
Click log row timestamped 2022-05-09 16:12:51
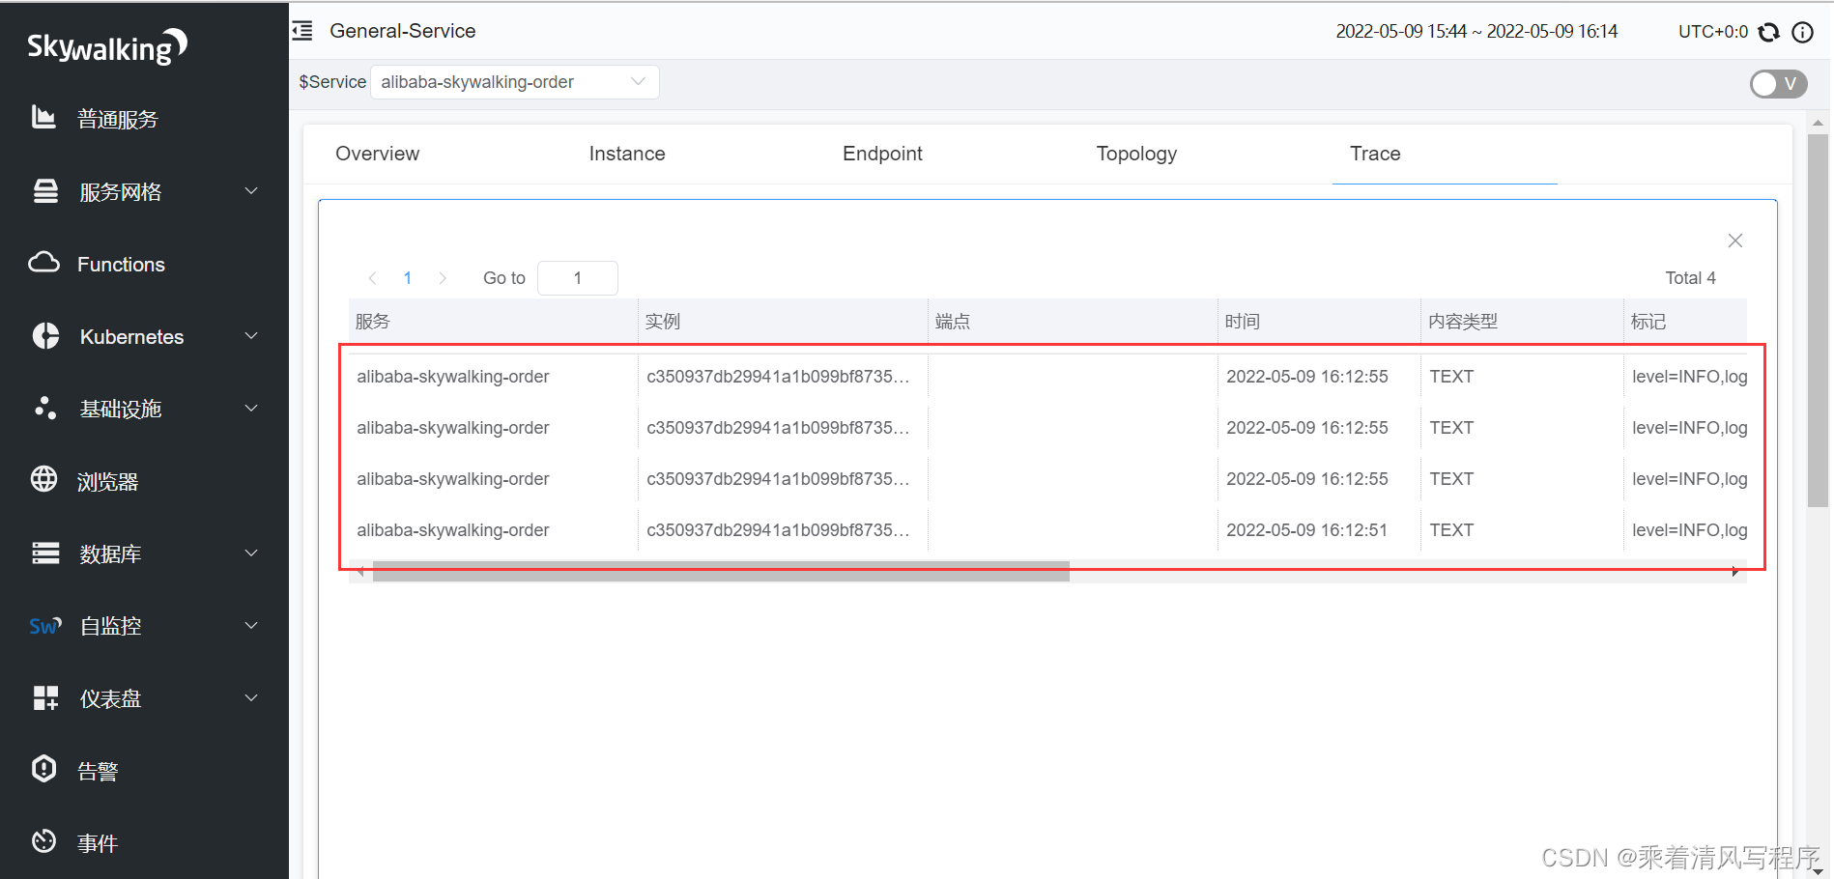coord(1048,530)
